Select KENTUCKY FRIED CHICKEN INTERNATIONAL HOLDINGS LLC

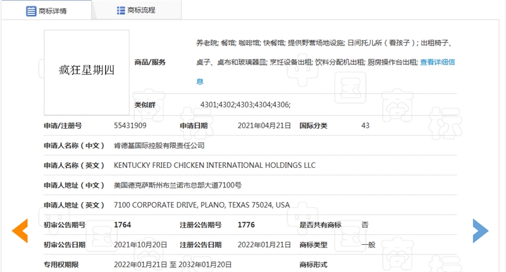click(214, 165)
